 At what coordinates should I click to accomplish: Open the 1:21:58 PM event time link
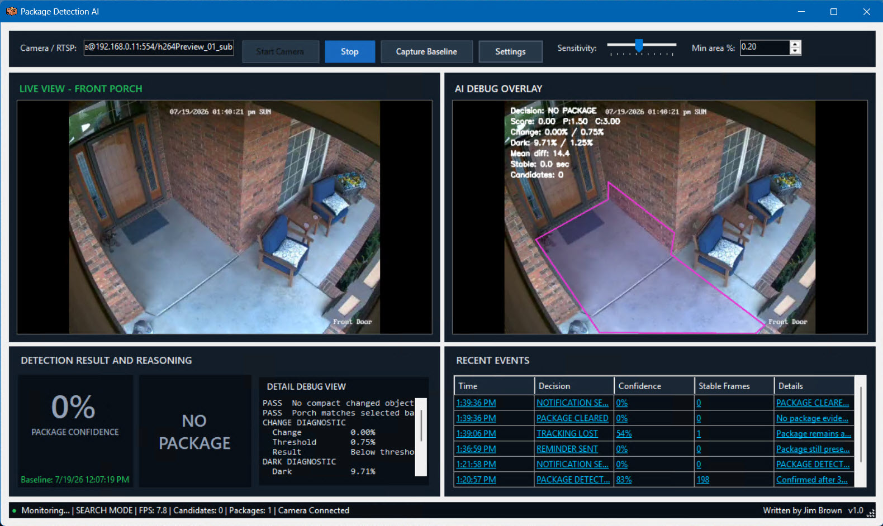pyautogui.click(x=476, y=465)
